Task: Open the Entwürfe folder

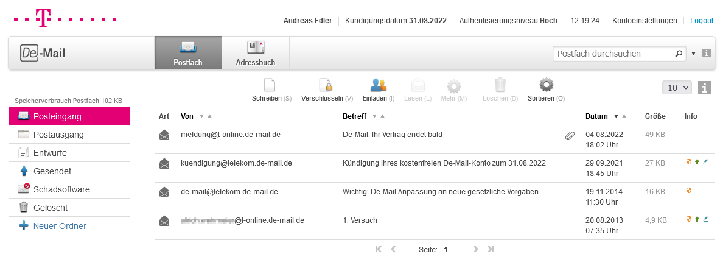Action: (x=69, y=153)
